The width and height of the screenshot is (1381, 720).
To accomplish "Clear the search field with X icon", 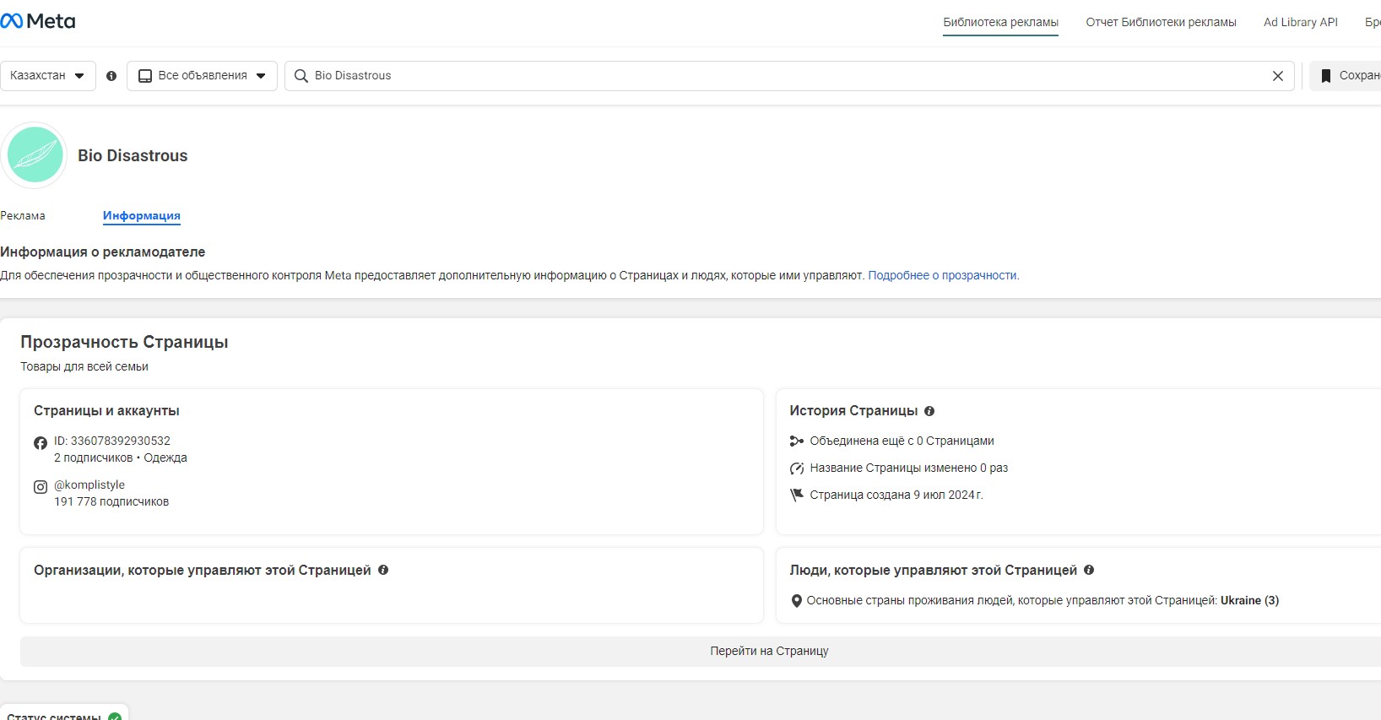I will 1277,76.
